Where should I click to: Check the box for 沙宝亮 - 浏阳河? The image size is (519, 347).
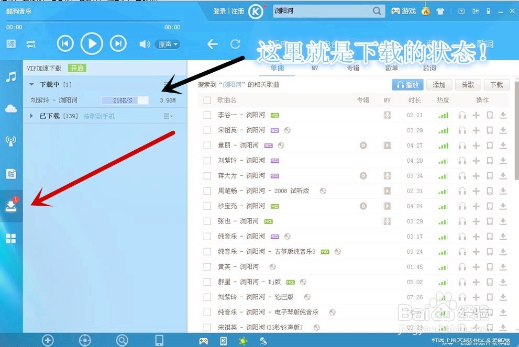pos(207,206)
